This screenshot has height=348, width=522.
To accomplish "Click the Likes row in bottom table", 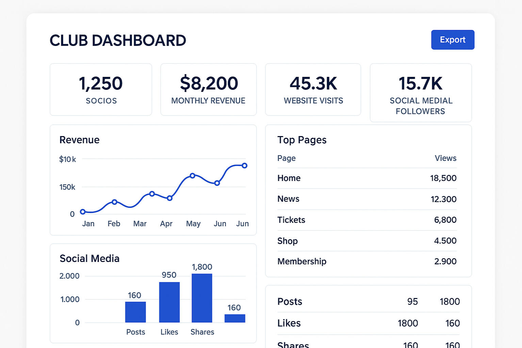I will click(368, 323).
